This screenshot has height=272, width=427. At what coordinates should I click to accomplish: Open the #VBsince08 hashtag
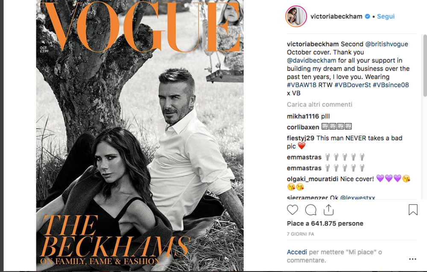pos(391,85)
